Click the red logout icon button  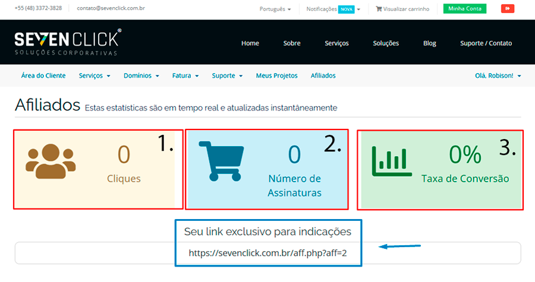pos(507,9)
